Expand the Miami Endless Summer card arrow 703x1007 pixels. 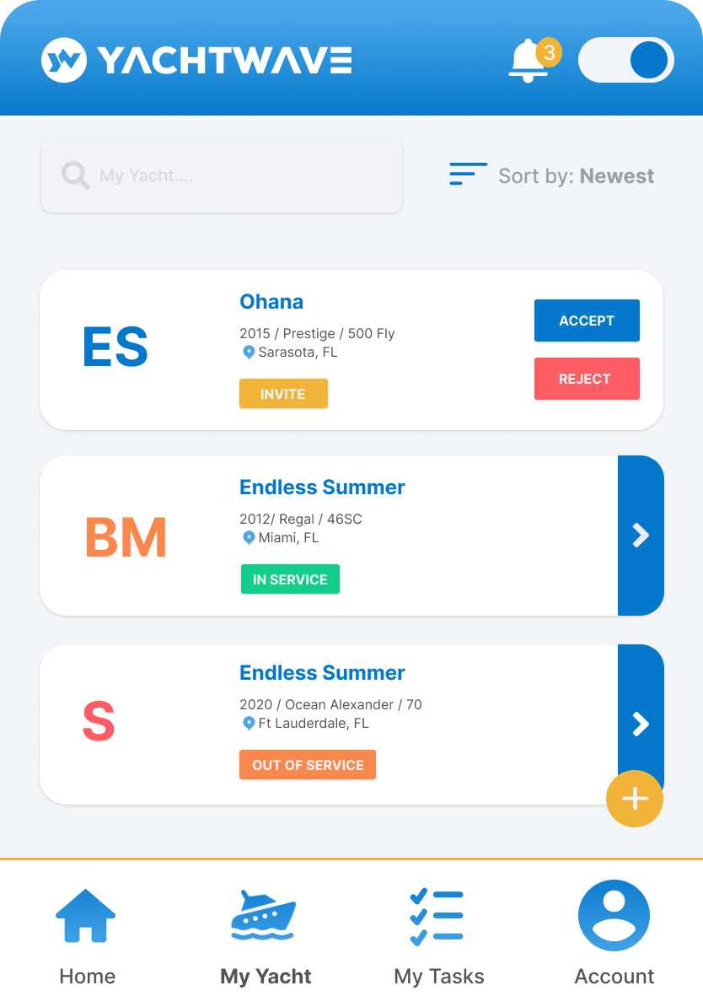(641, 536)
